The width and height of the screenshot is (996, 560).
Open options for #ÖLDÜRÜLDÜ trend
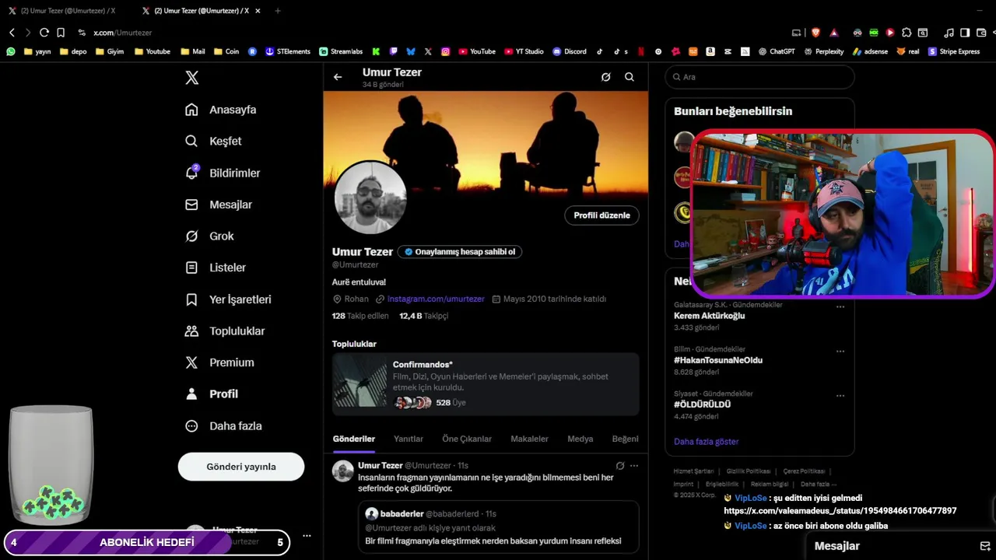coord(840,395)
